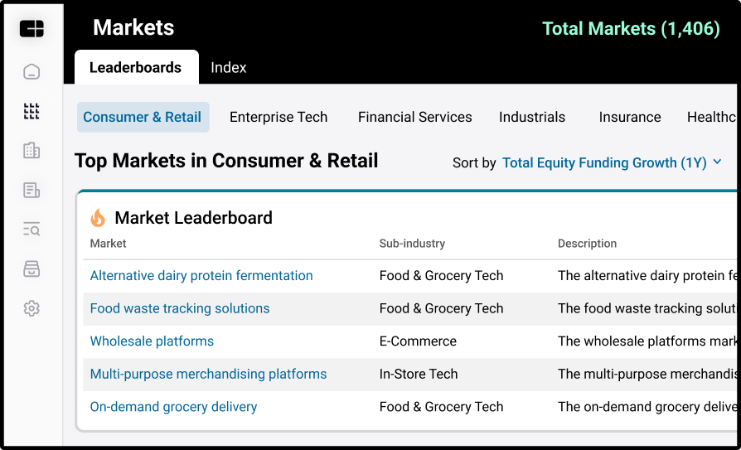Select the Insurance category
Image resolution: width=741 pixels, height=450 pixels.
click(630, 117)
